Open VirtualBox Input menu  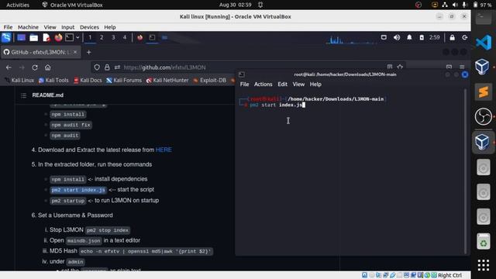(67, 27)
